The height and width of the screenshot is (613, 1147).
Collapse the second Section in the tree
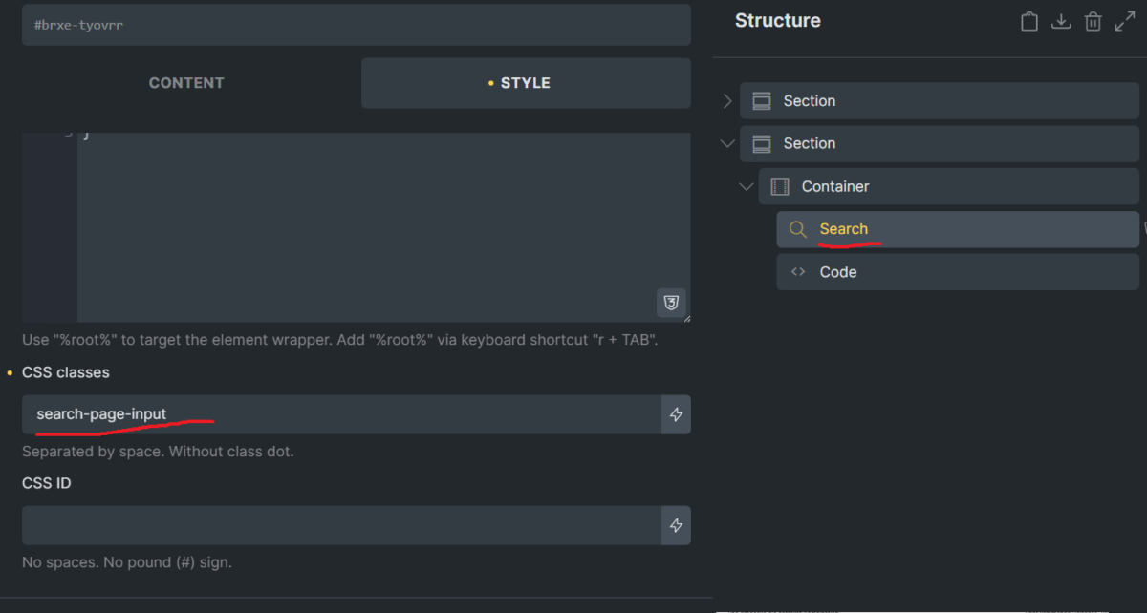[727, 144]
